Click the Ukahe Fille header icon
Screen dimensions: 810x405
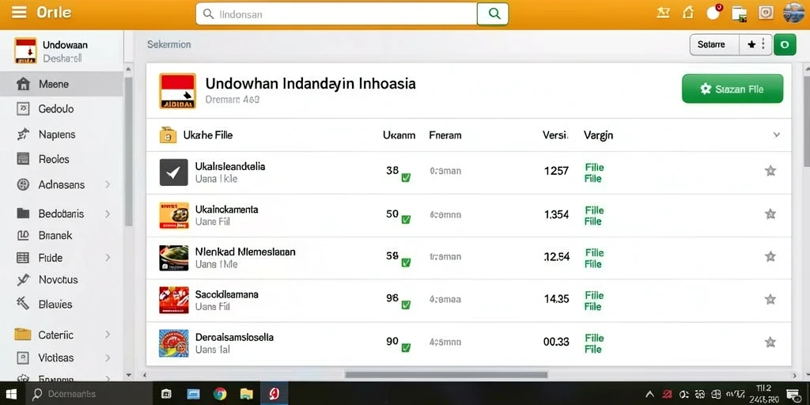168,134
